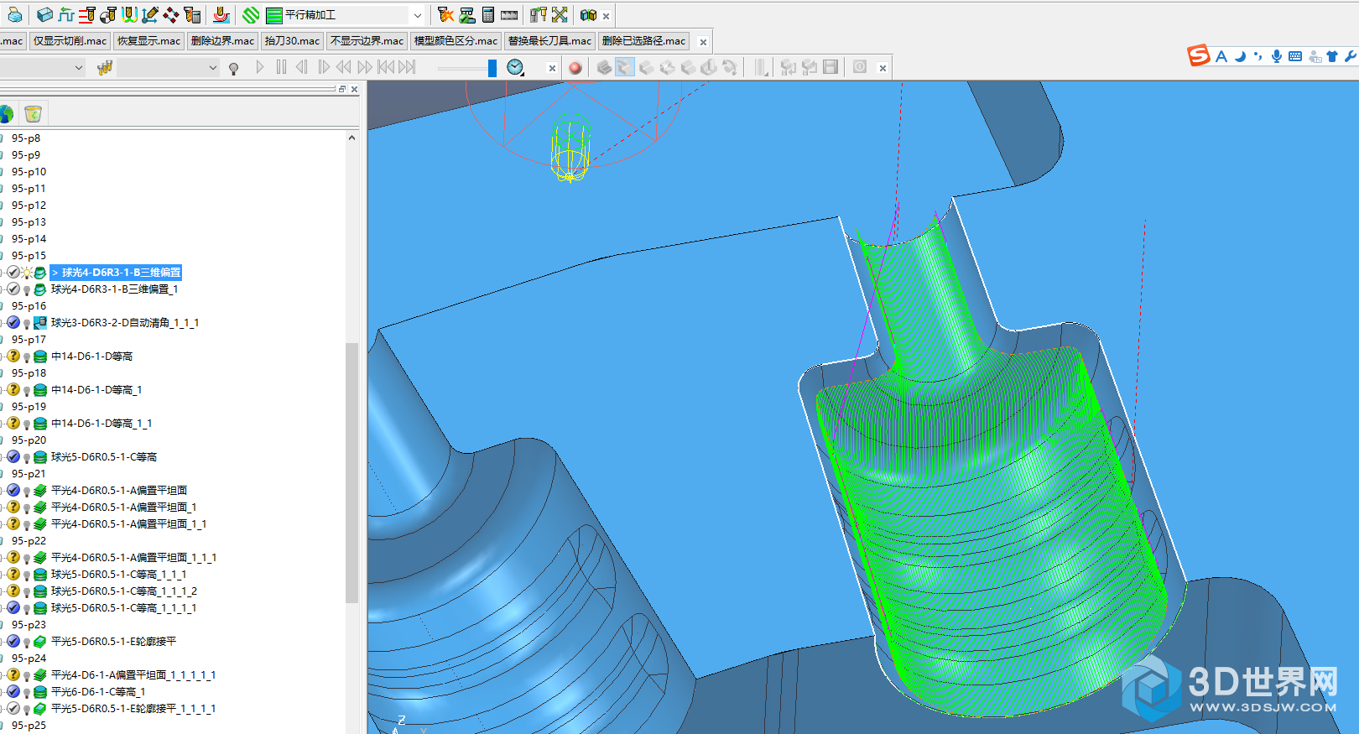
Task: Open the tool selector dropdown in simulation bar
Action: point(212,68)
